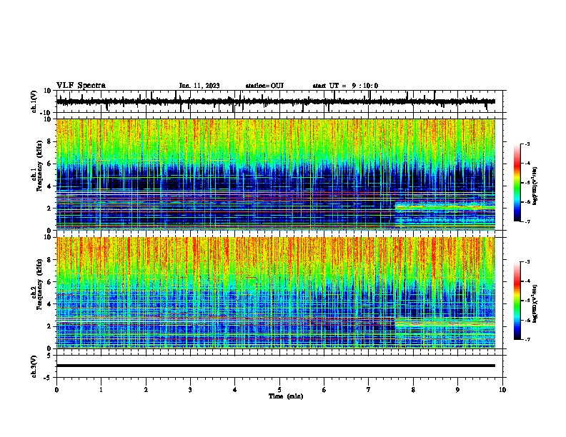Click the ch.2 spectrogram color scale bar
The height and width of the screenshot is (437, 566).
[x=517, y=301]
